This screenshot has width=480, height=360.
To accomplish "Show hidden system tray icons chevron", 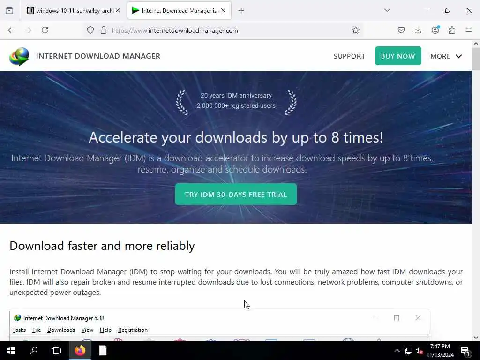I will 397,351.
